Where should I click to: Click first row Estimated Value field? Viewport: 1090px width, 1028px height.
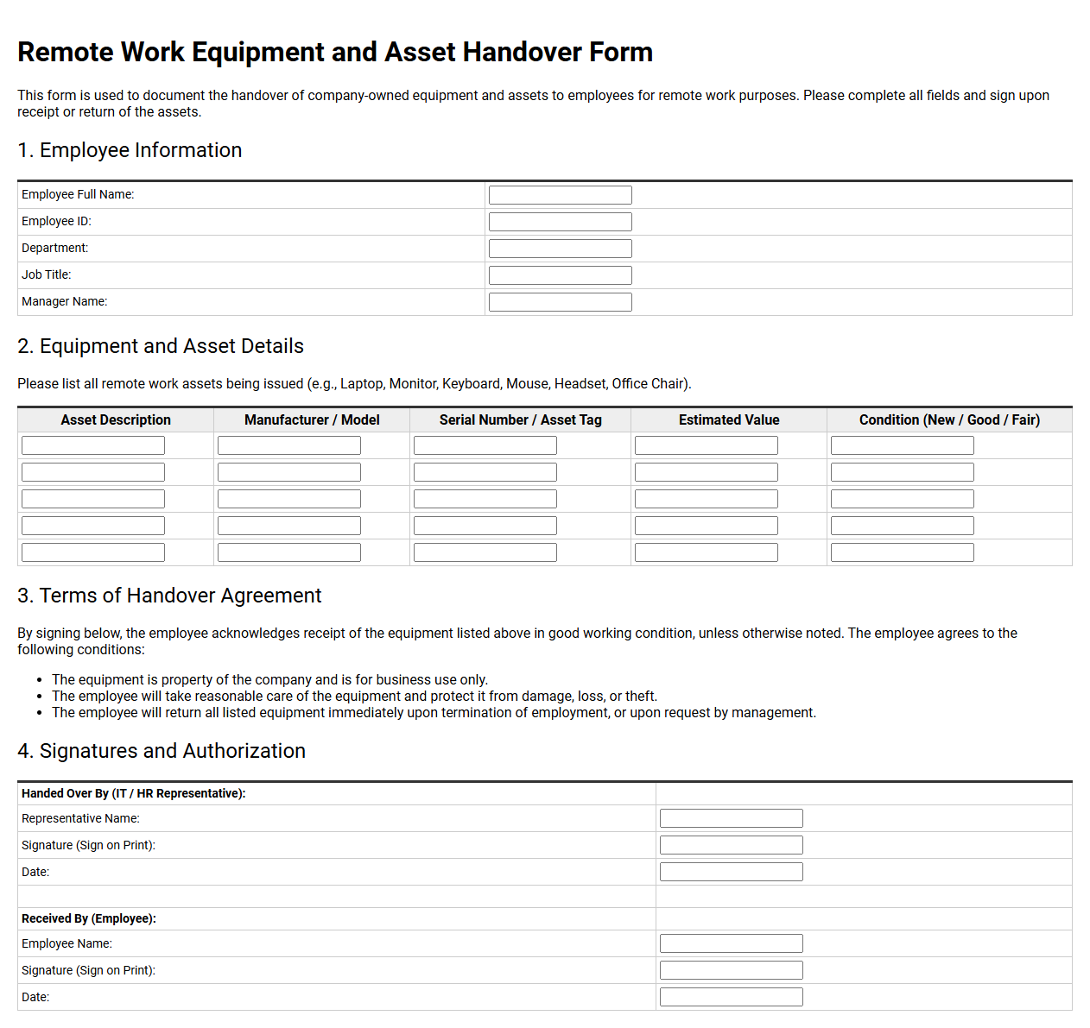[707, 445]
